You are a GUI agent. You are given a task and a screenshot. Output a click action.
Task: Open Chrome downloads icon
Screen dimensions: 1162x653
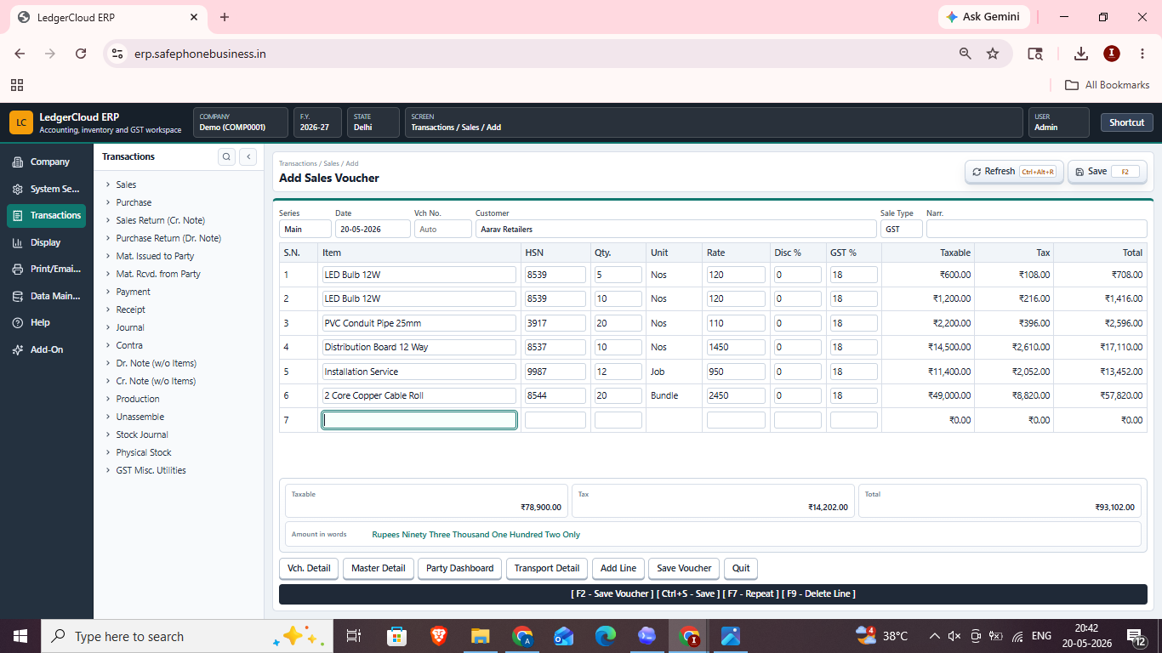(x=1081, y=54)
